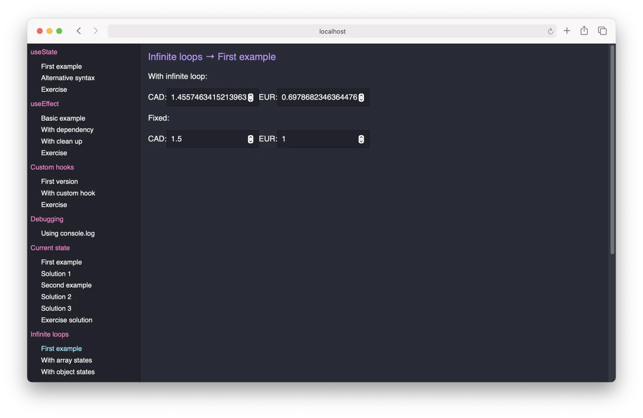Click the Debugging section heading
This screenshot has height=418, width=643.
[47, 219]
